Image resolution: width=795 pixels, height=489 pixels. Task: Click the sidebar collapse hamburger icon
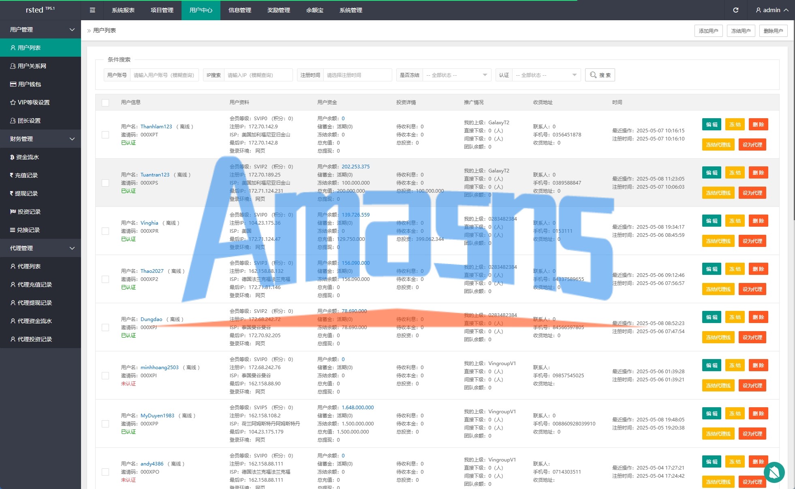92,10
